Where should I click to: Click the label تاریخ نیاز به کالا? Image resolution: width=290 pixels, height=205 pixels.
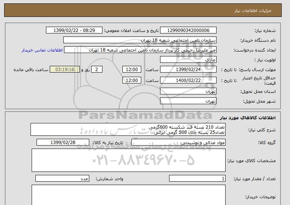(x=108, y=143)
